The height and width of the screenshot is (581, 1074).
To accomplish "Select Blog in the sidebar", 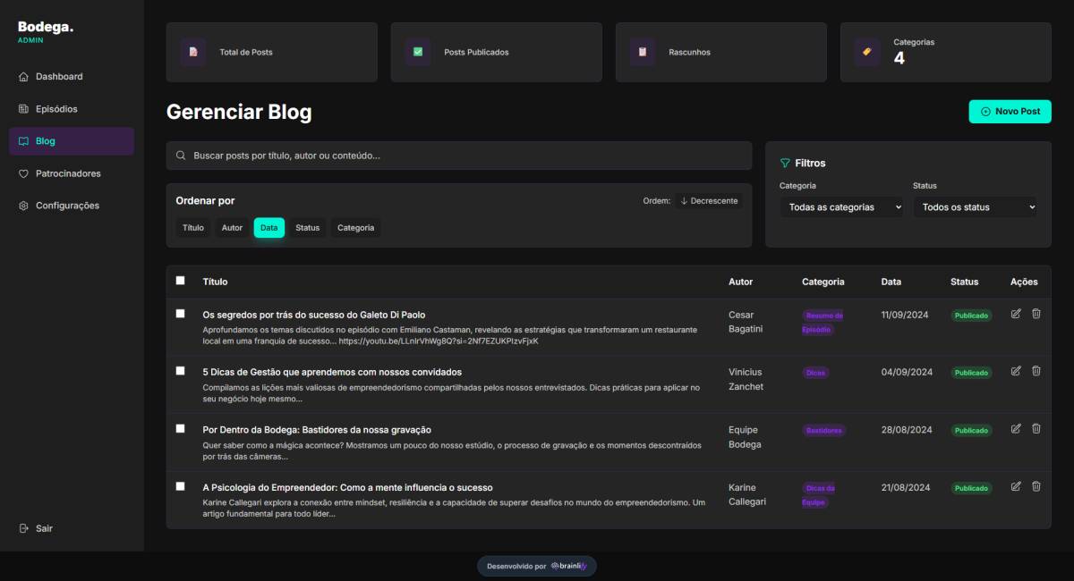I will point(72,141).
